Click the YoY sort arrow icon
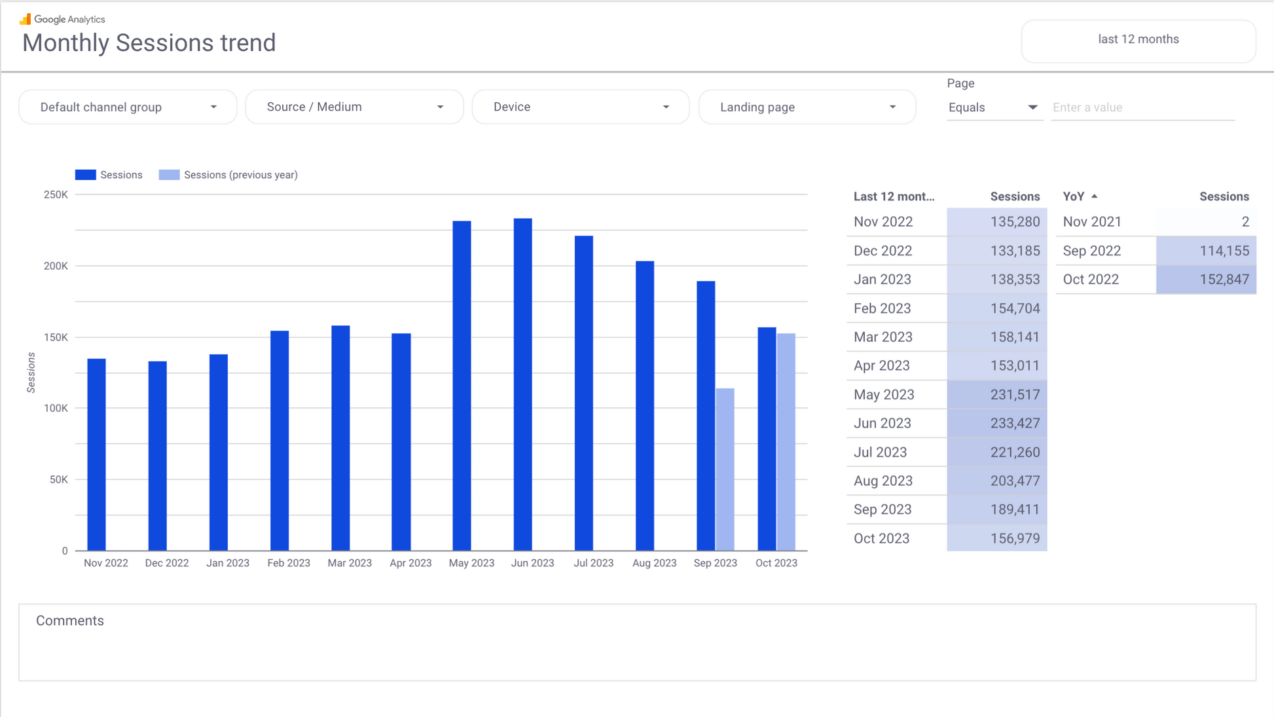 coord(1095,196)
